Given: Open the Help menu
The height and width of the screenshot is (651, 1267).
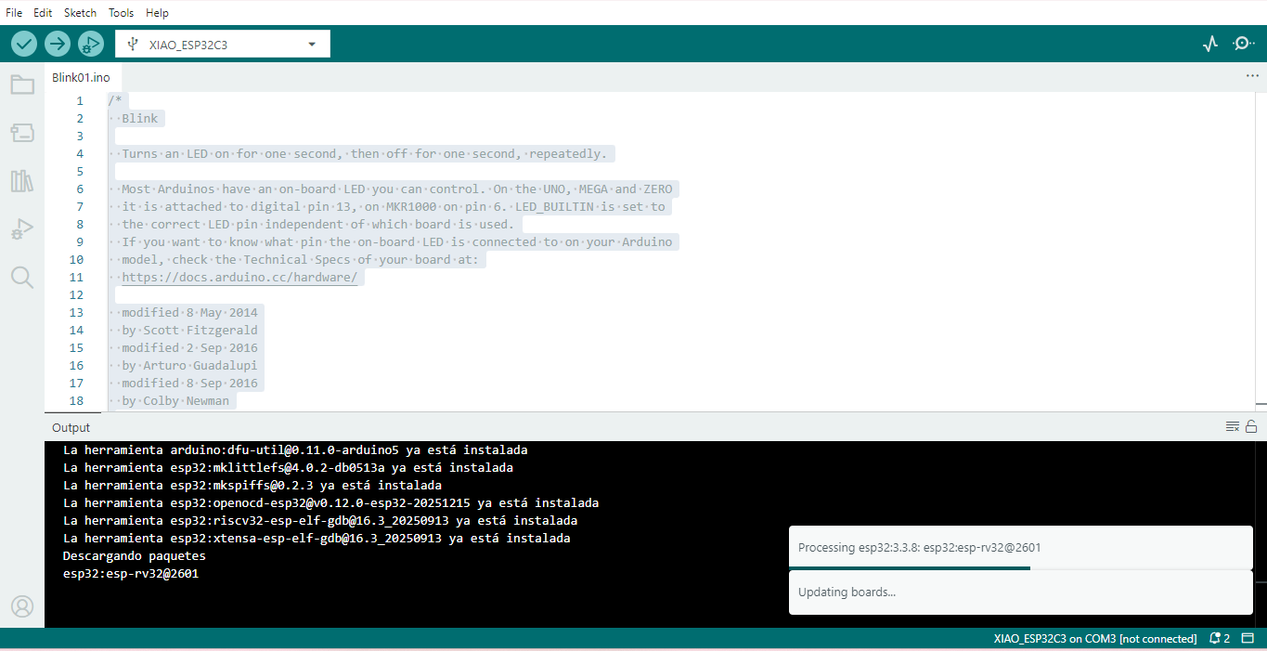Looking at the screenshot, I should point(157,13).
